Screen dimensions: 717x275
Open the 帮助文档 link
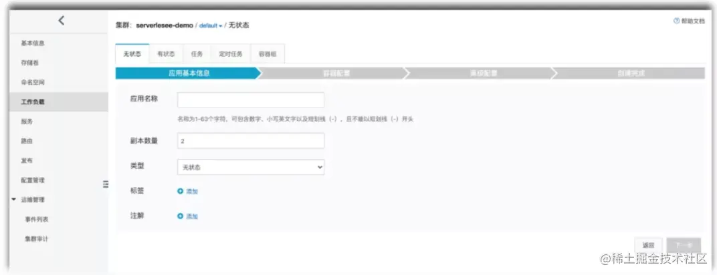(x=693, y=21)
